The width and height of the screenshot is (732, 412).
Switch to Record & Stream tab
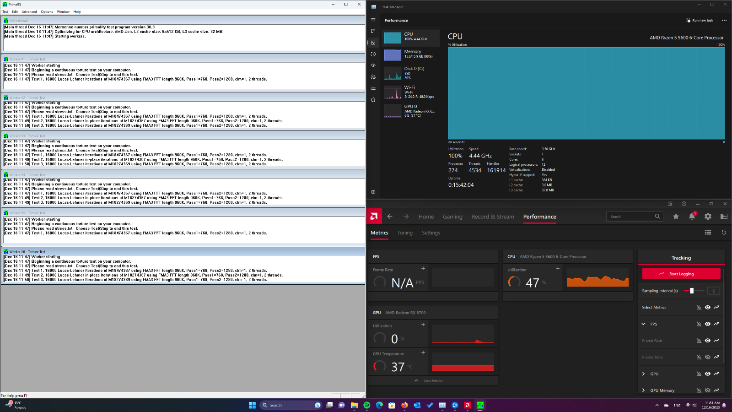coord(493,217)
